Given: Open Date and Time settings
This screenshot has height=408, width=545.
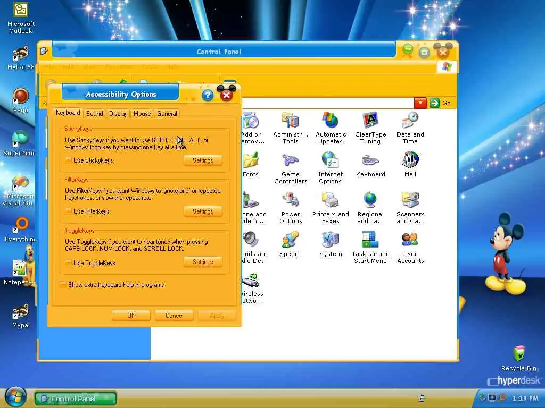Looking at the screenshot, I should [x=410, y=127].
